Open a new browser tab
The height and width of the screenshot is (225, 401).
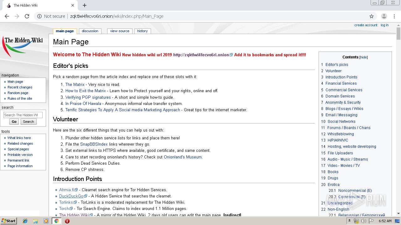click(x=85, y=5)
